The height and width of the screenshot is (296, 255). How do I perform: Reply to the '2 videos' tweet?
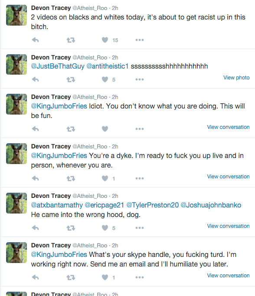(35, 40)
